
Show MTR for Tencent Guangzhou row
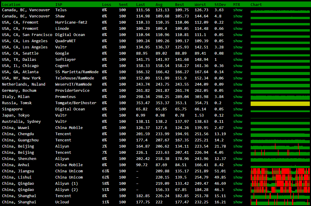(238, 140)
